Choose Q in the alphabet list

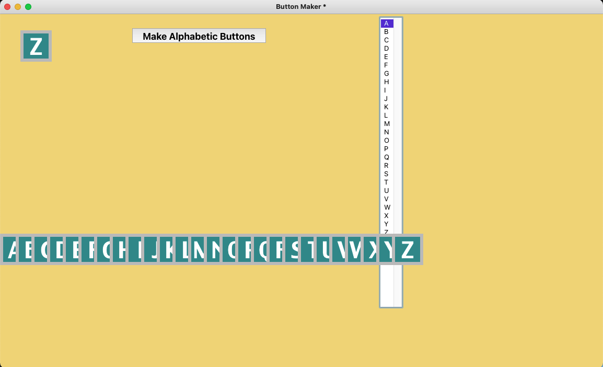coord(387,157)
